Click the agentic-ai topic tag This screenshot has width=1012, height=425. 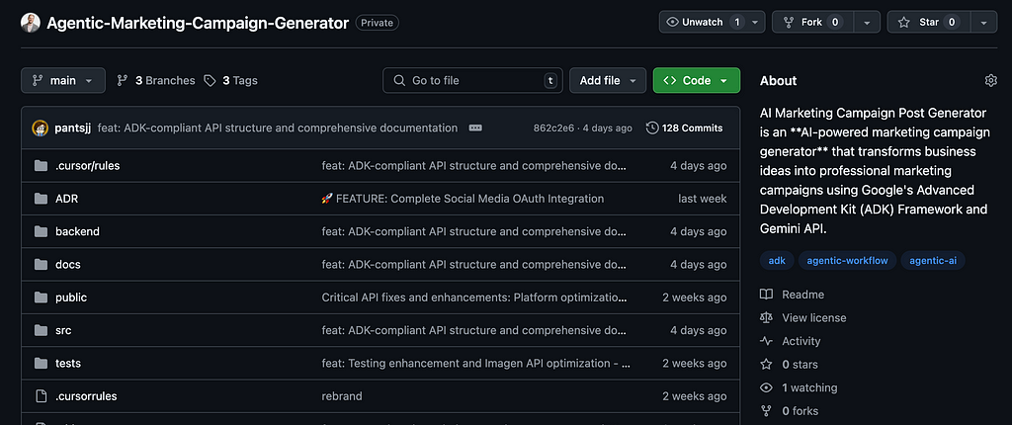[x=933, y=261]
